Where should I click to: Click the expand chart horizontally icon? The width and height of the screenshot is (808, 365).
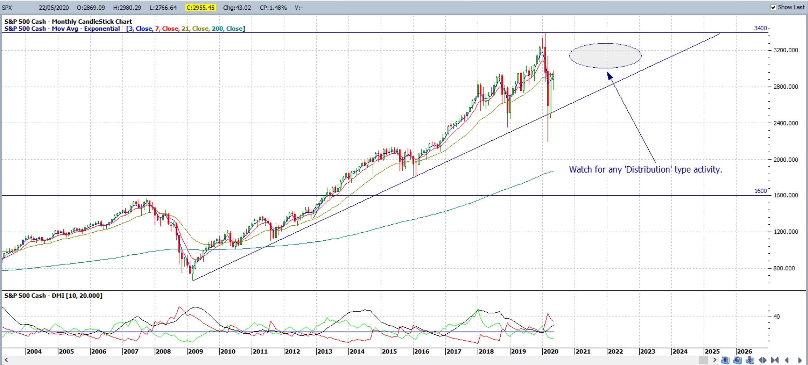(x=762, y=360)
